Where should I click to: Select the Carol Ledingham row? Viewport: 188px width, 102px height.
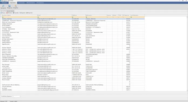(x=73, y=27)
